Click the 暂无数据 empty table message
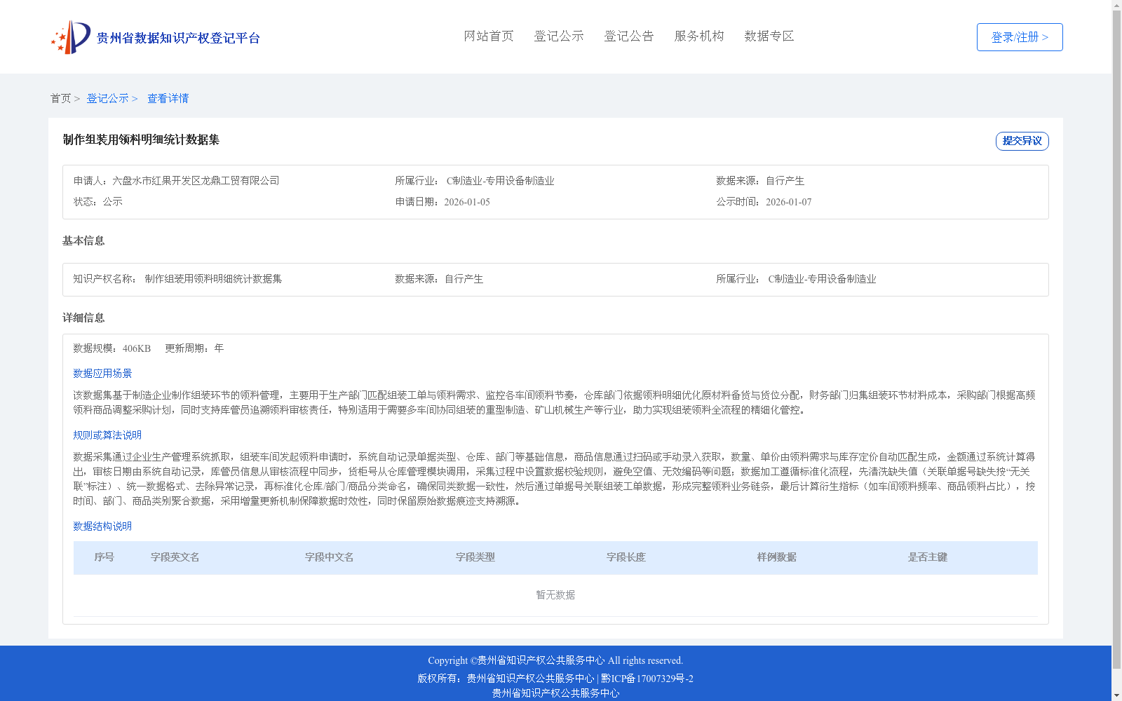Image resolution: width=1122 pixels, height=701 pixels. click(555, 595)
